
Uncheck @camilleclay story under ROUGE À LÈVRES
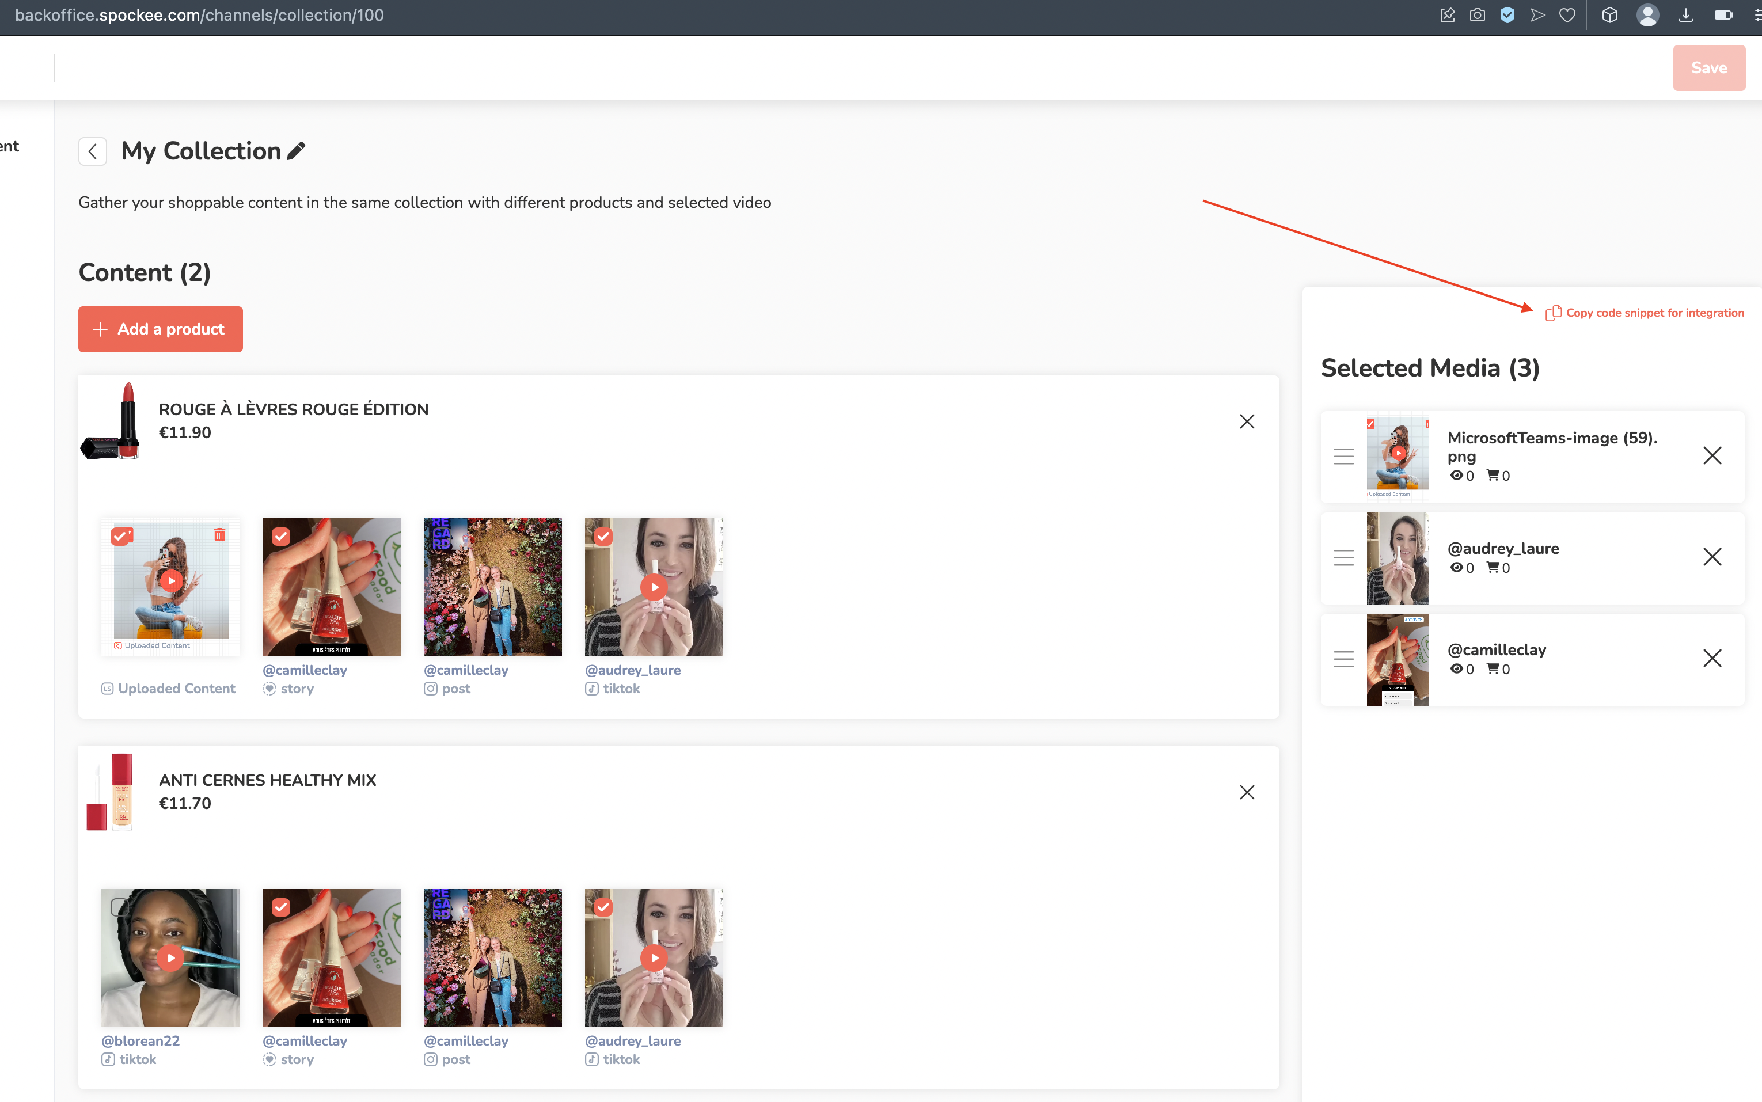[x=281, y=537]
